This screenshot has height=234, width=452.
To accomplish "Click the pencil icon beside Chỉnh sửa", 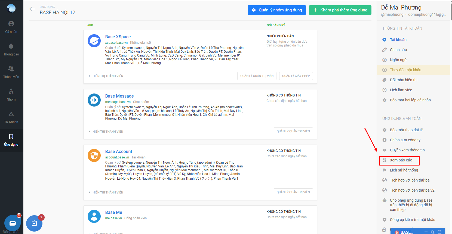I will tap(384, 50).
